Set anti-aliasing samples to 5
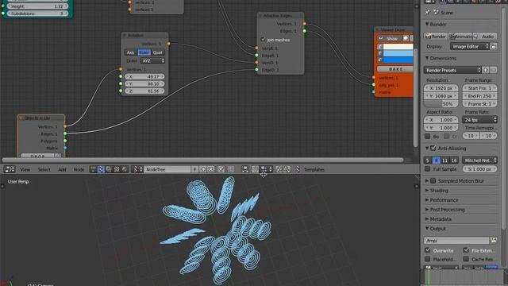This screenshot has height=286, width=508. pos(428,160)
